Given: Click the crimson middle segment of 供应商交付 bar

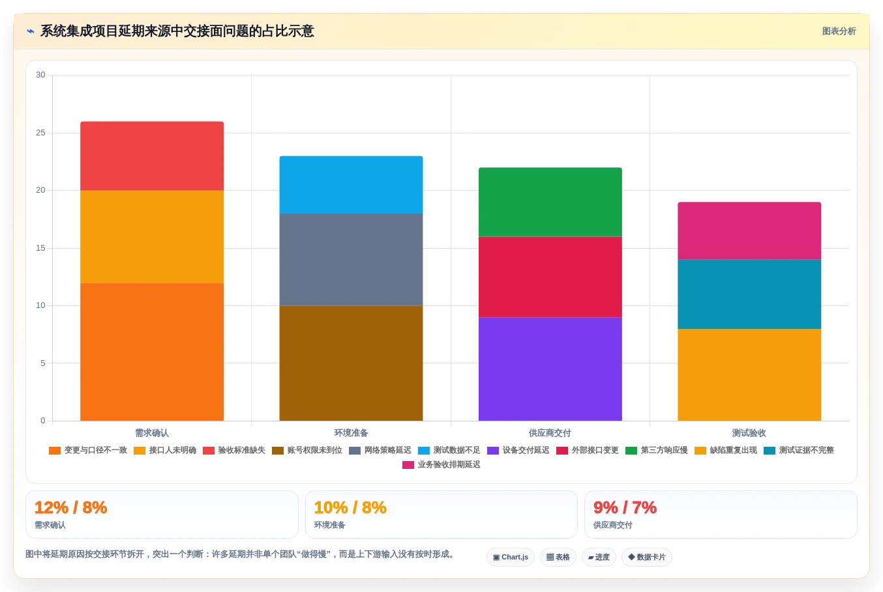Looking at the screenshot, I should [550, 277].
